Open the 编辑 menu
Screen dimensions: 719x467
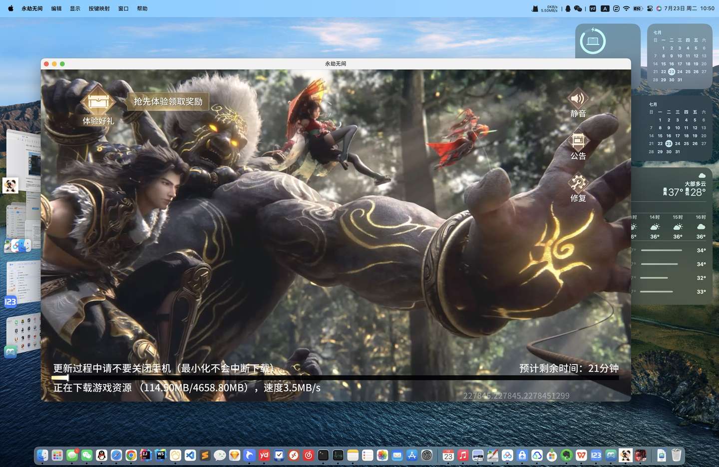(56, 8)
